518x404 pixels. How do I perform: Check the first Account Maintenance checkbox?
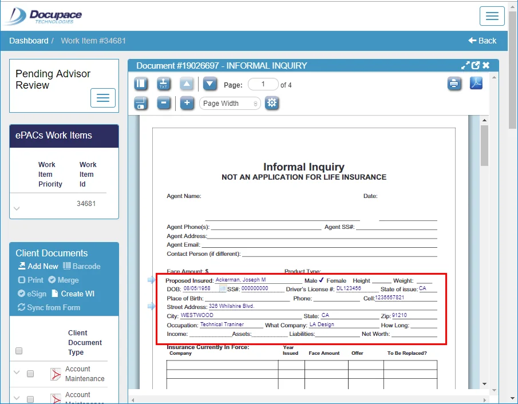pyautogui.click(x=30, y=374)
